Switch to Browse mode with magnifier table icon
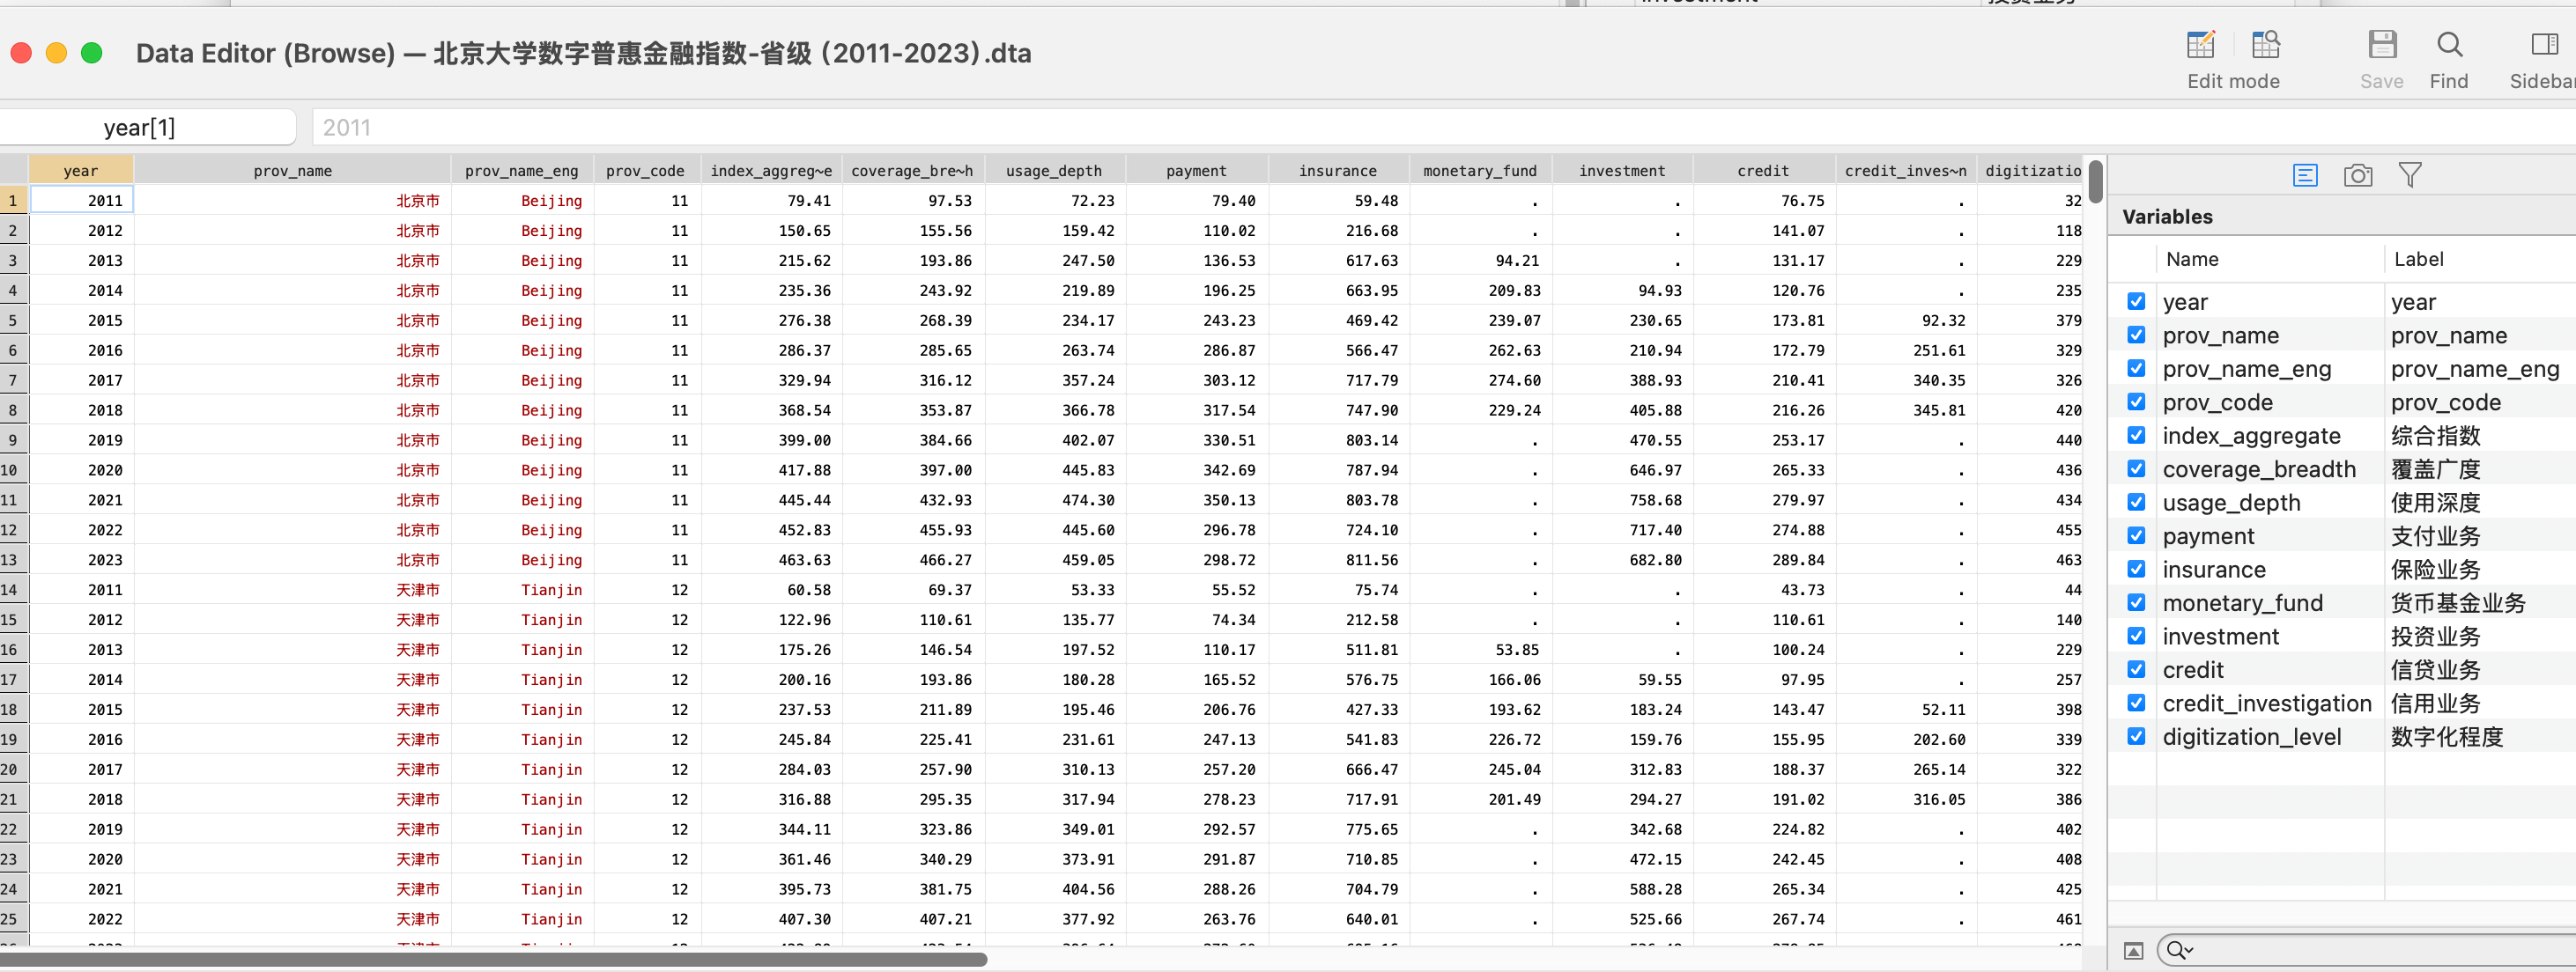This screenshot has height=972, width=2576. tap(2265, 45)
